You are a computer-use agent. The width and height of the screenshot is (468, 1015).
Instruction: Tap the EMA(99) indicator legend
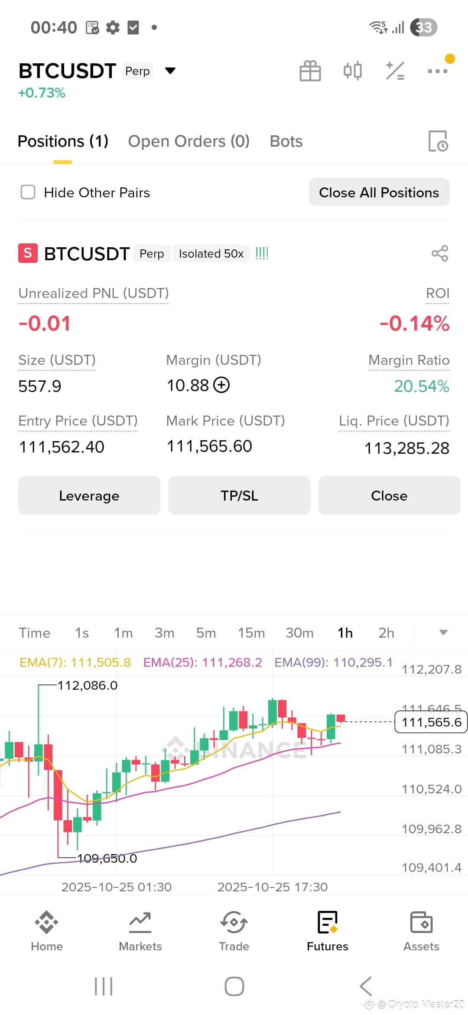tap(334, 662)
